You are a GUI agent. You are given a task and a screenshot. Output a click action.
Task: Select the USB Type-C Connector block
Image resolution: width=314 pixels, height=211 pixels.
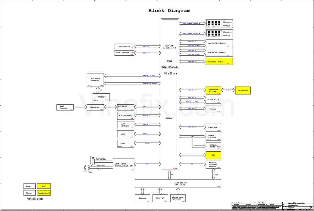click(95, 80)
